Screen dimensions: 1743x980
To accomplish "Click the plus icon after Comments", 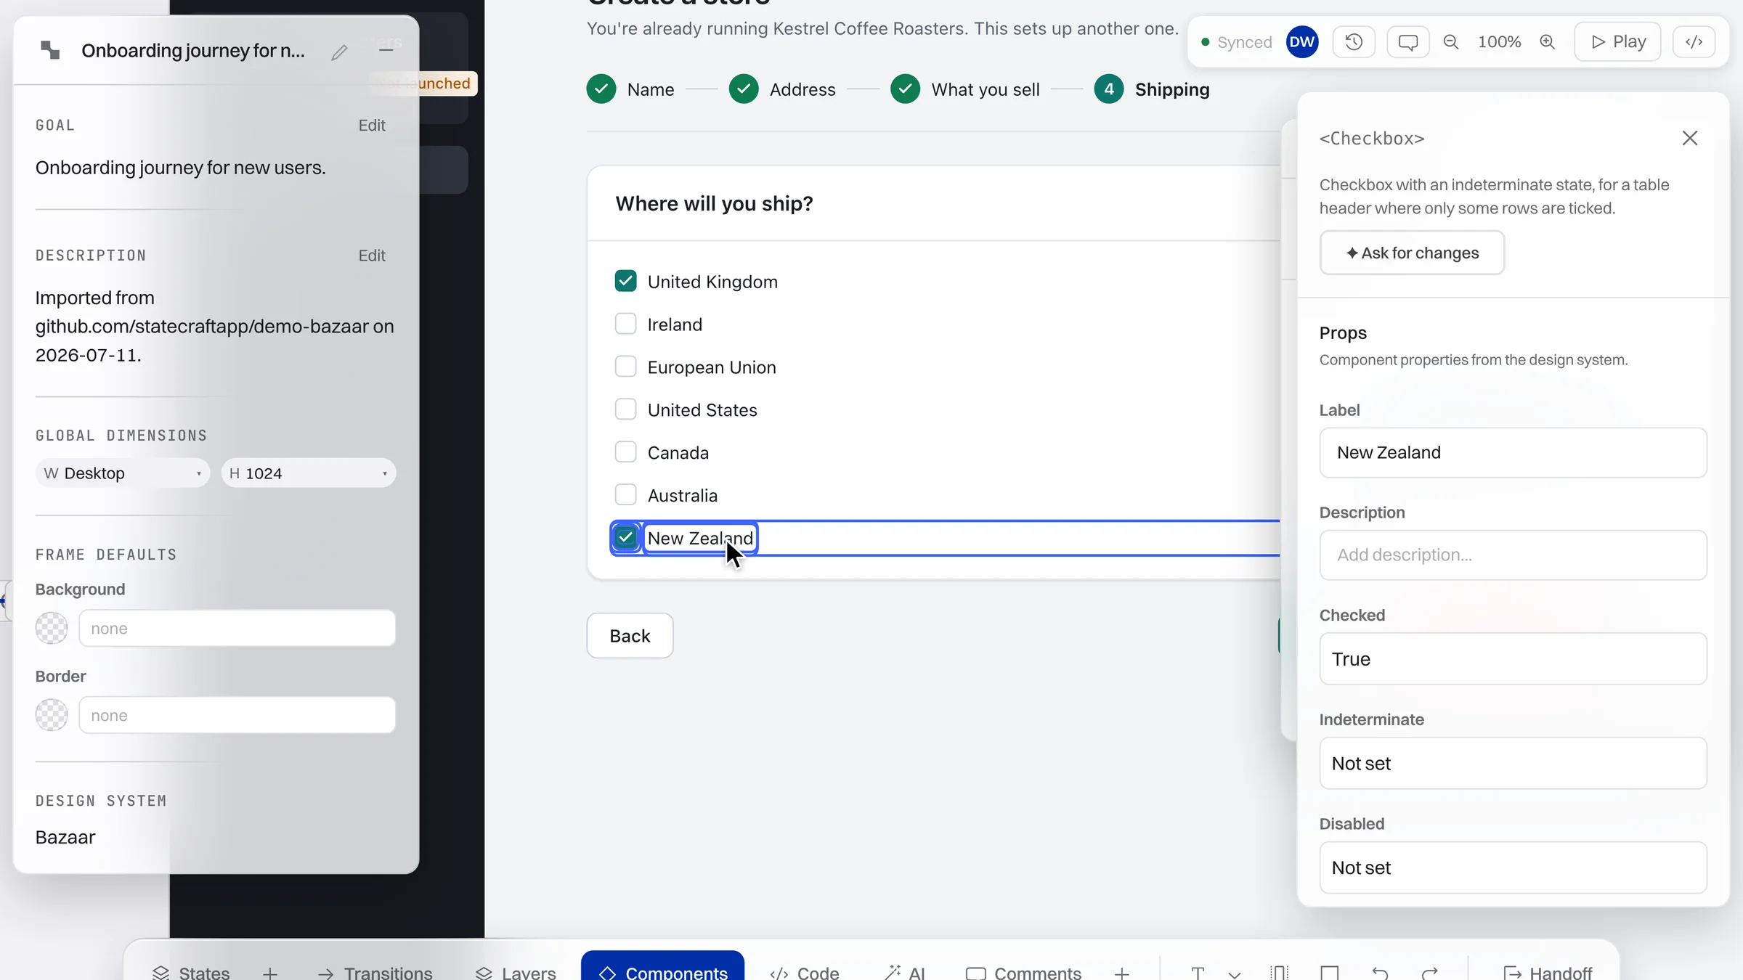I will (1122, 973).
